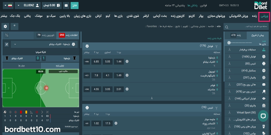The image size is (271, 135).
Task: Click the 17.5 odds for جاومه مونار
Action: 108,123
